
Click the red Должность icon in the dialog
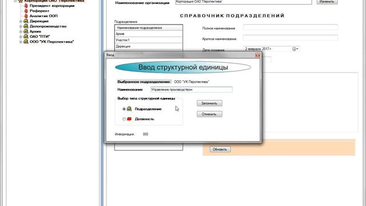[129, 119]
